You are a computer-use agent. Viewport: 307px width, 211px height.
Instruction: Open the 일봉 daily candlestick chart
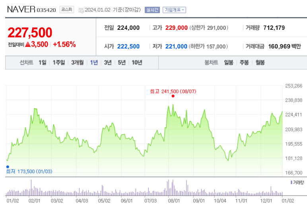point(229,62)
